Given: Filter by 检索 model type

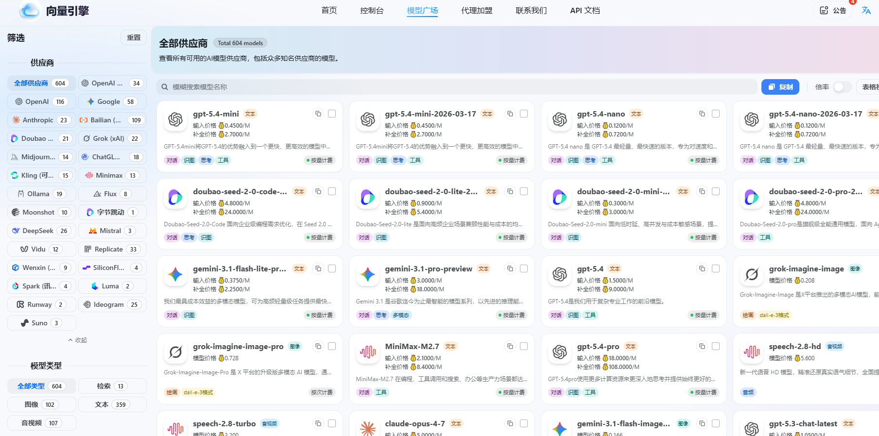Looking at the screenshot, I should pos(112,386).
